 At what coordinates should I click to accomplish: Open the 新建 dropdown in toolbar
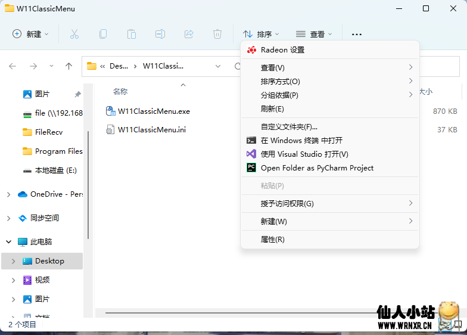click(30, 35)
